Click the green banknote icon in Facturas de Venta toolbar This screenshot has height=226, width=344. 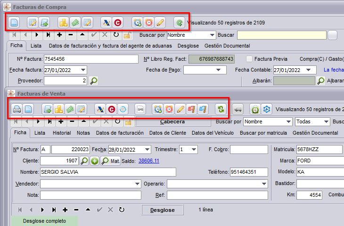coord(70,109)
